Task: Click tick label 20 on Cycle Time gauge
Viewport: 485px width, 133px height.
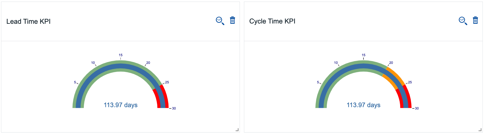Action: 391,63
